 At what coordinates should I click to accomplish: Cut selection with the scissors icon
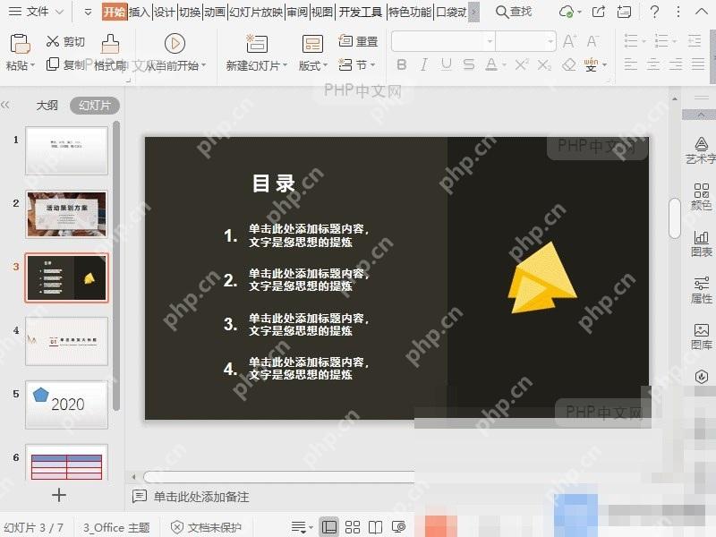point(53,41)
